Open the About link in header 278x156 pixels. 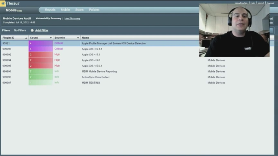click(261, 3)
